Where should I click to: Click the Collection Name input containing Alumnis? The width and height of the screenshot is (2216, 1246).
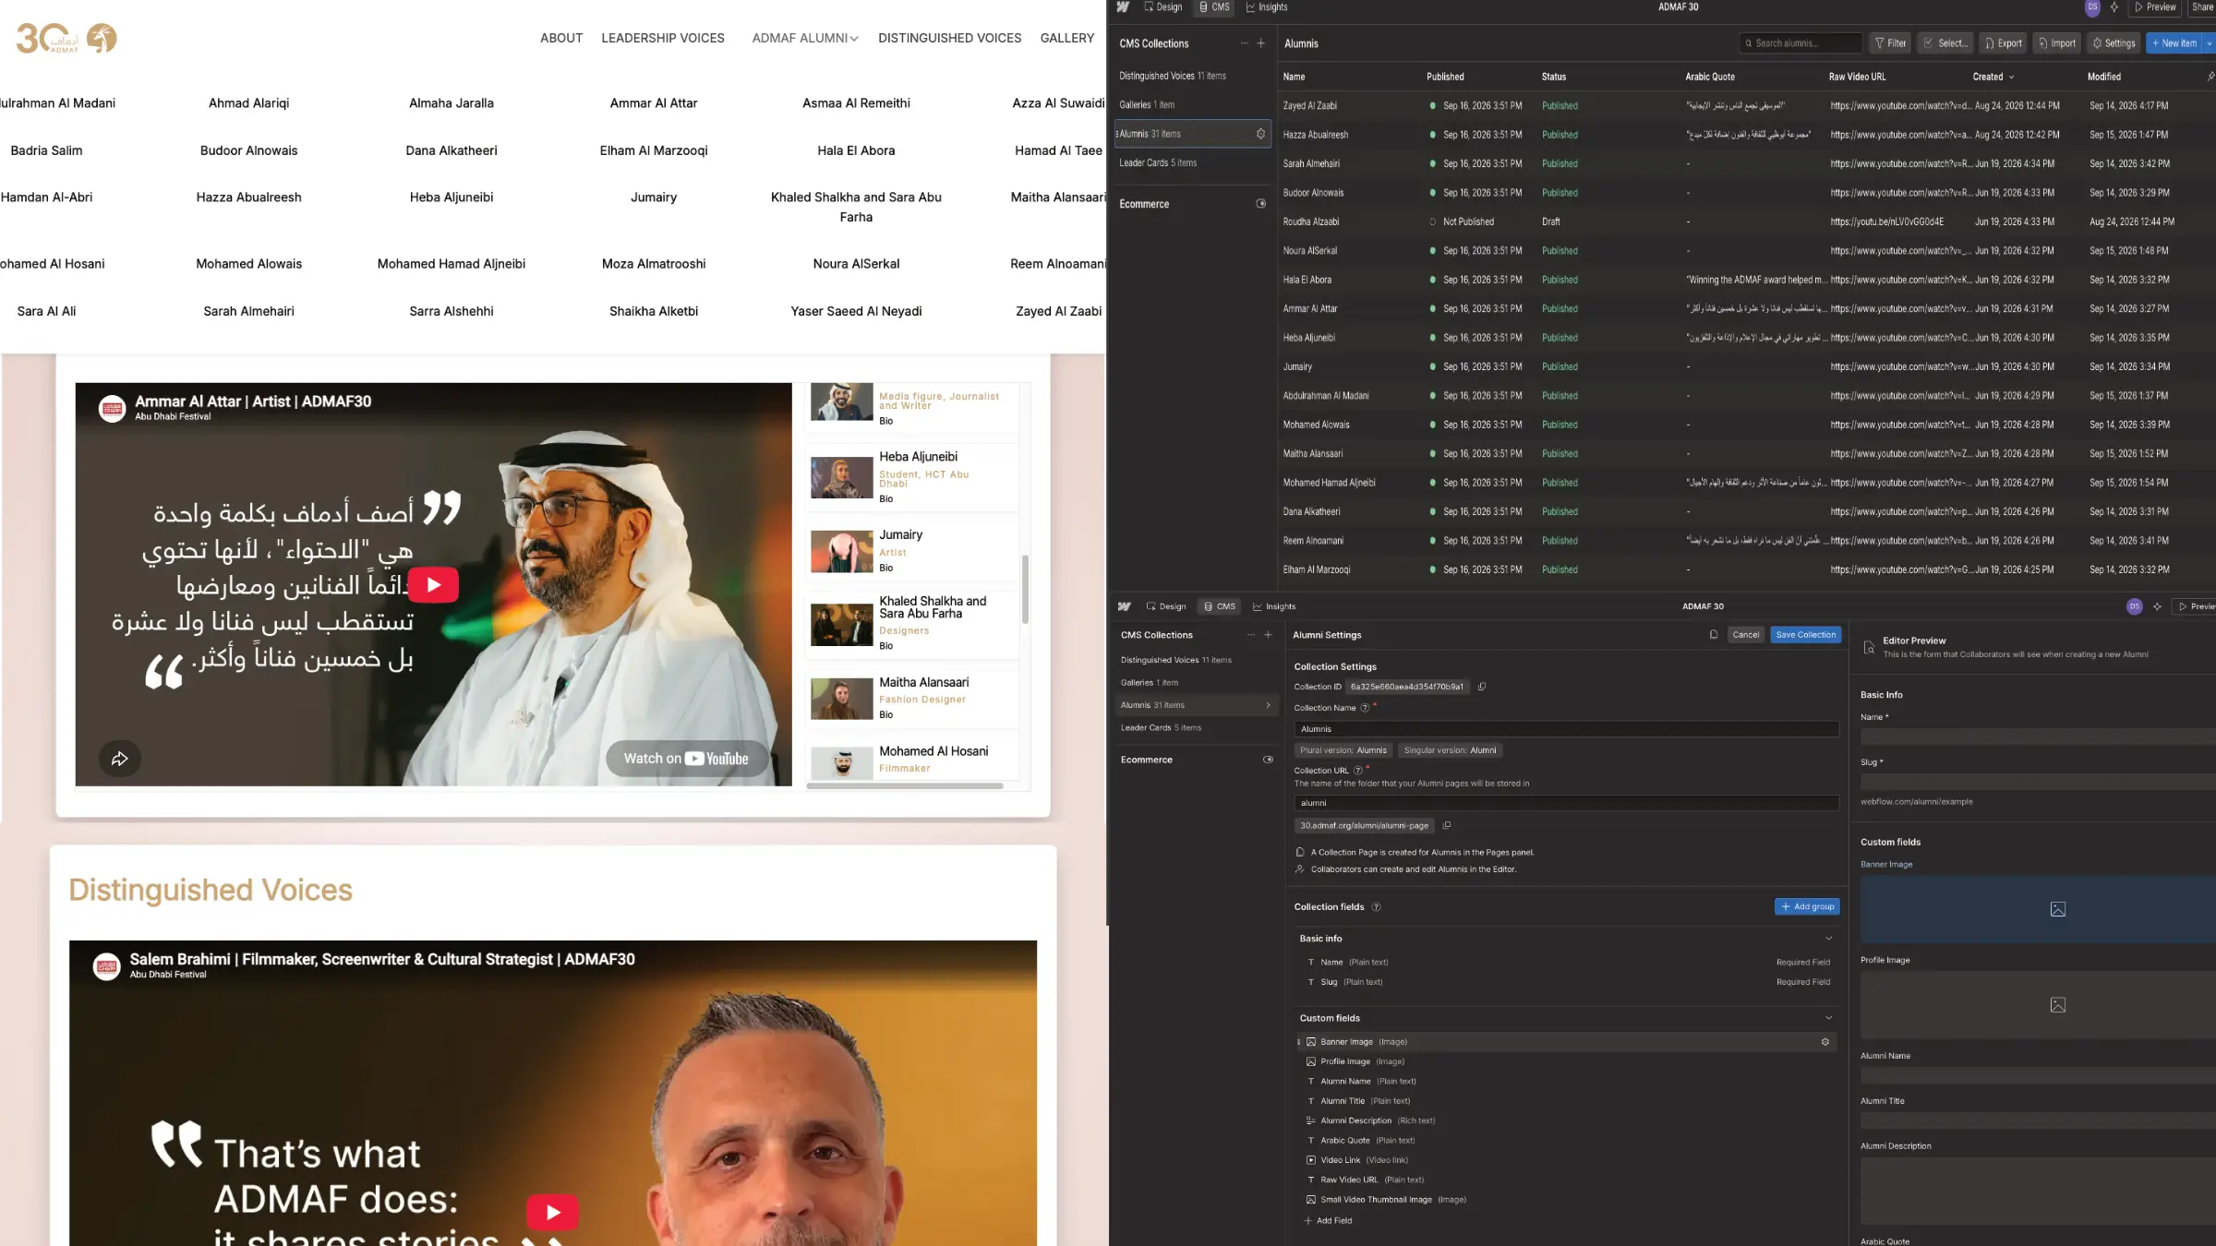coord(1566,729)
